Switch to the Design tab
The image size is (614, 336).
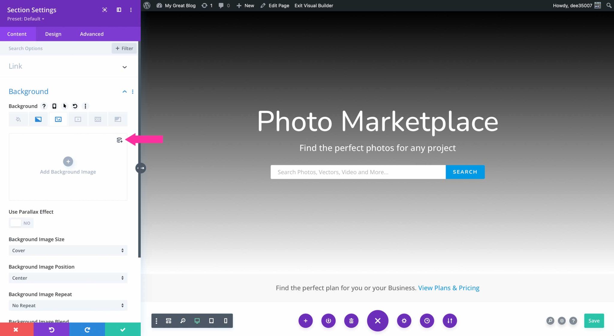coord(53,34)
